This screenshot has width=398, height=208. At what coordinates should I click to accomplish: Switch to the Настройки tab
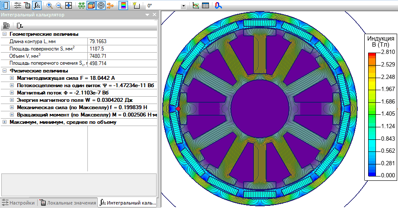pyautogui.click(x=19, y=202)
